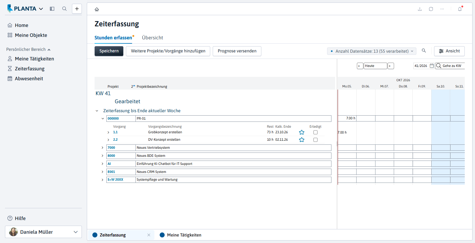Screen dimensions: 475x243
Task: Click the Speichern button
Action: (109, 51)
